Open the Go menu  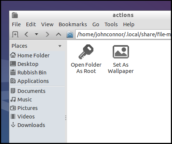pyautogui.click(x=96, y=24)
